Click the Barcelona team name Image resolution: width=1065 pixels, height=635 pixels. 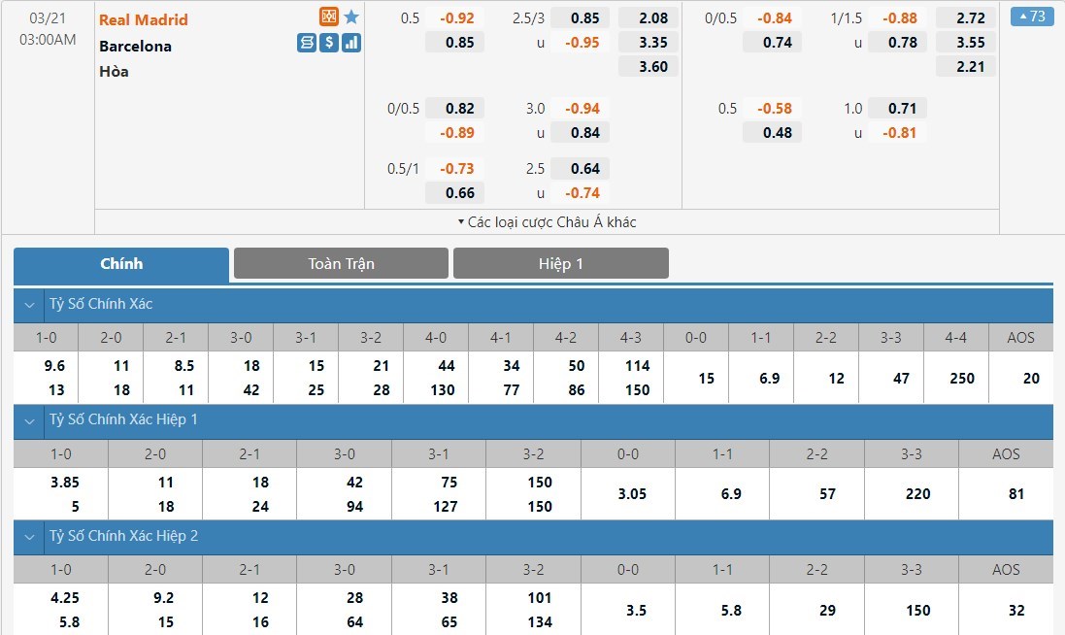[135, 46]
